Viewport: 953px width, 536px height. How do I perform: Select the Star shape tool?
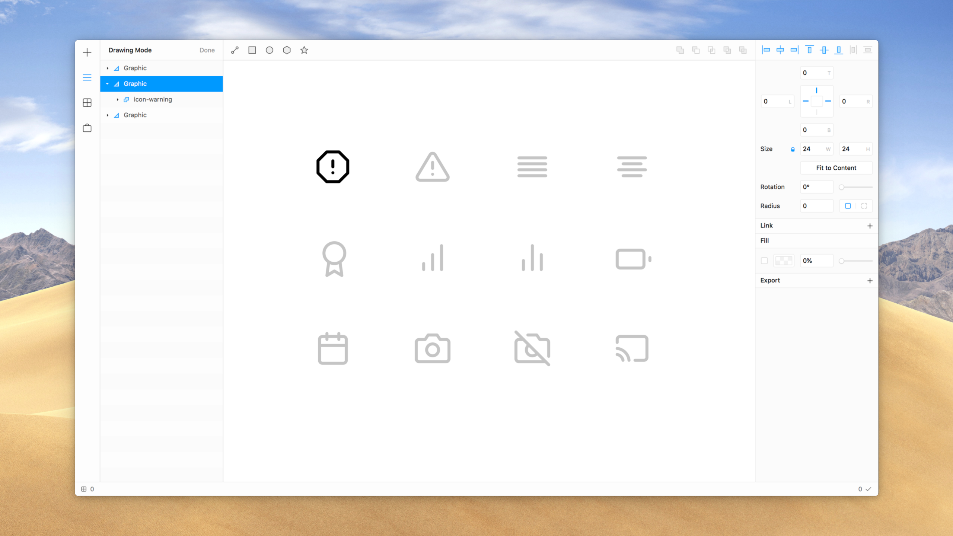(x=304, y=50)
